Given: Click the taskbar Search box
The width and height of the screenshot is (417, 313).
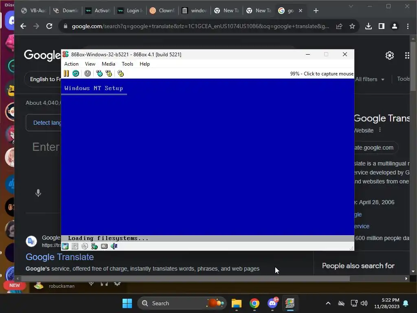Looking at the screenshot, I should [182, 303].
